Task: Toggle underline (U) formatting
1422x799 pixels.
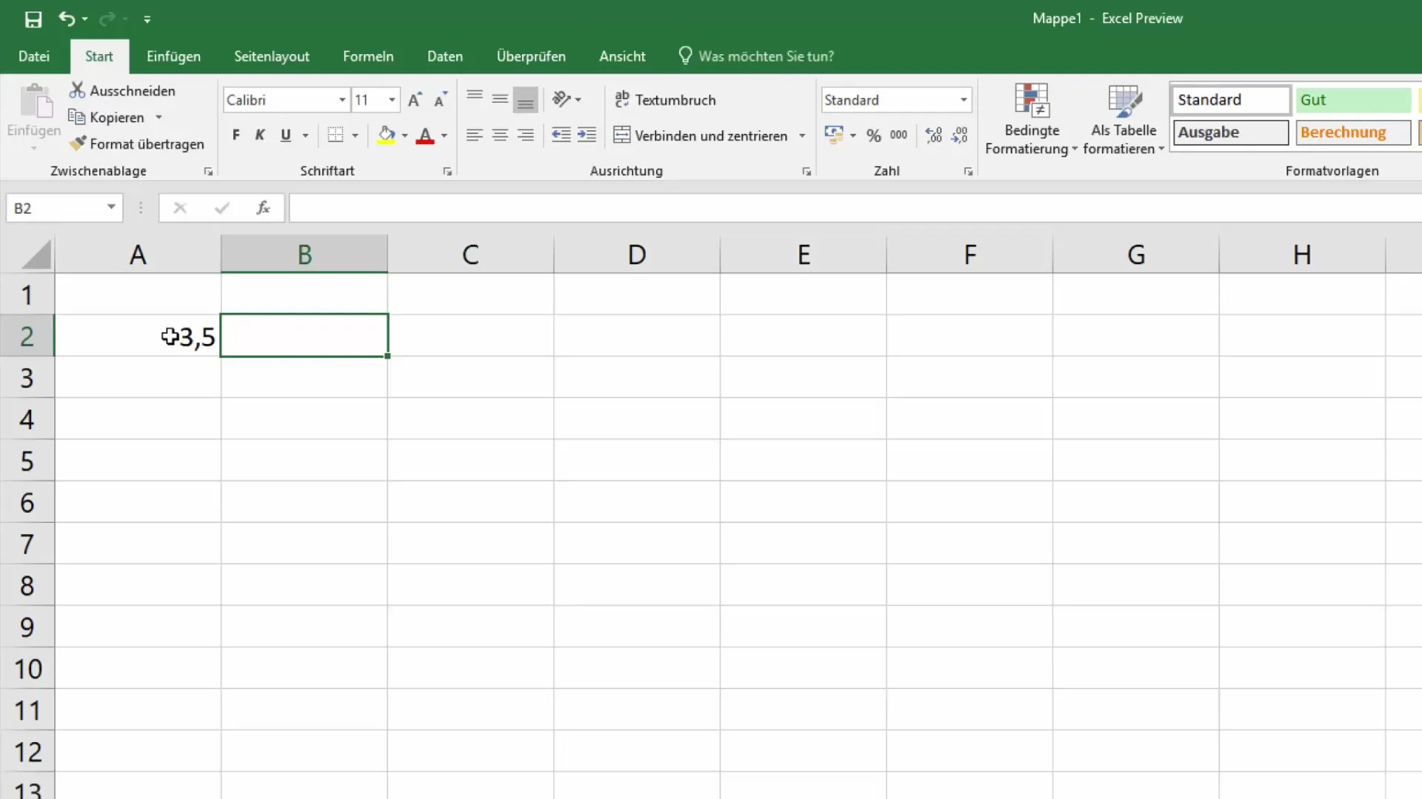Action: pos(286,135)
